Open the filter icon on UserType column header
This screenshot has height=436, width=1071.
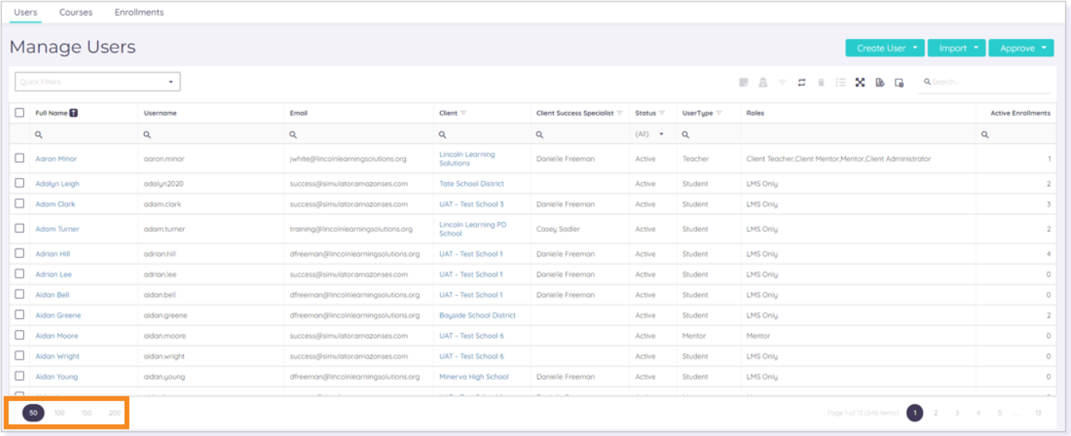point(719,113)
